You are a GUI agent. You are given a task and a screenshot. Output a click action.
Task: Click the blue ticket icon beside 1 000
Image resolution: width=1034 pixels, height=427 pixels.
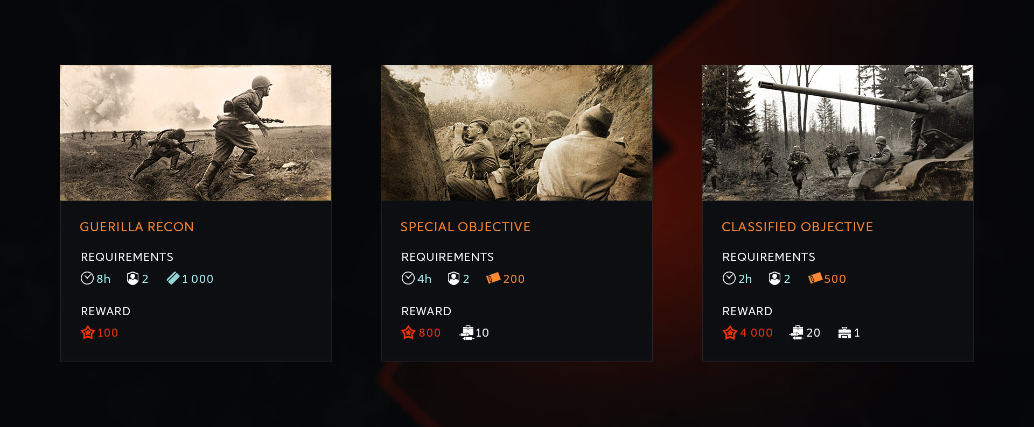[x=173, y=278]
